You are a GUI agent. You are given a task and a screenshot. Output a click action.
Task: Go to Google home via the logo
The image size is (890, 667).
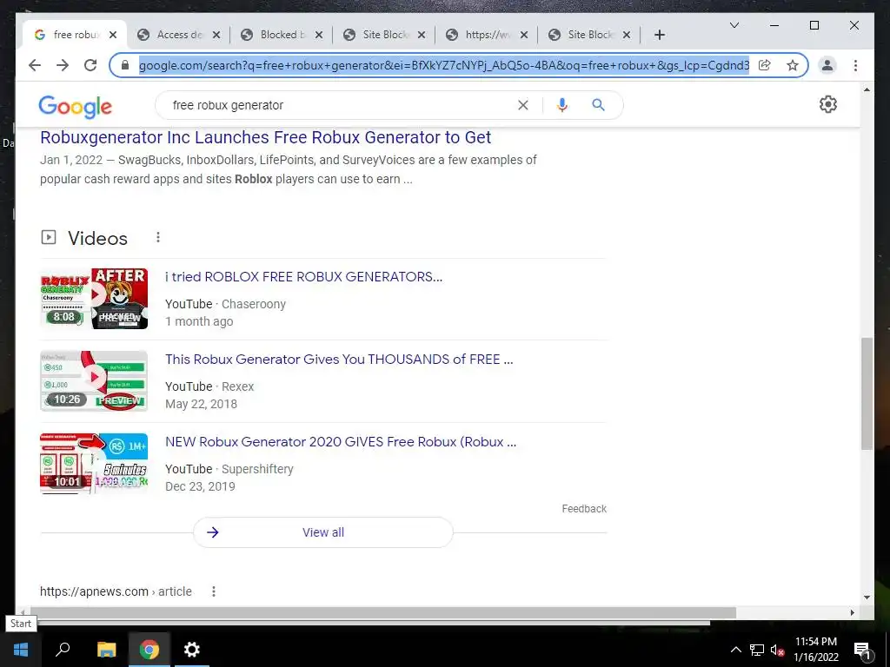point(75,106)
